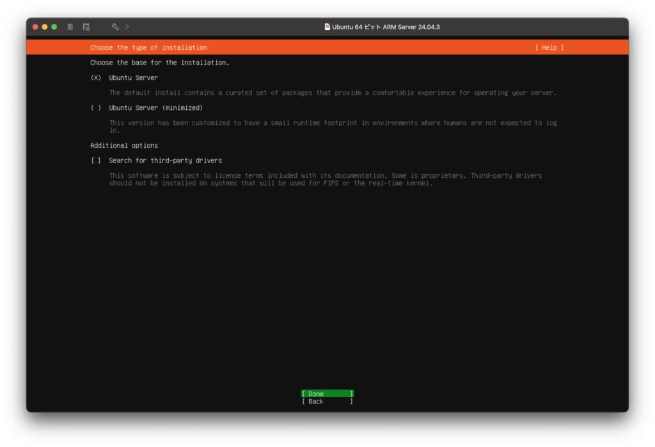The height and width of the screenshot is (447, 655).
Task: Minimize the window with yellow button
Action: tap(45, 27)
